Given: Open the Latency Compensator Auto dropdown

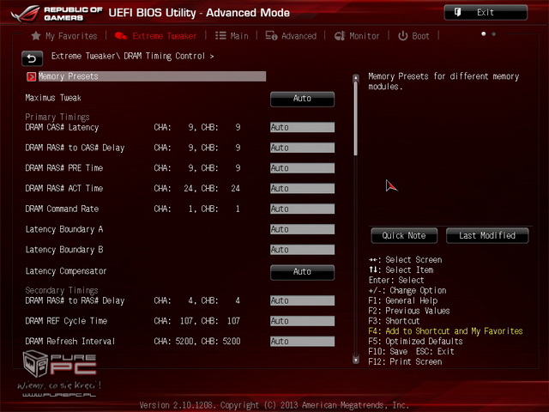Looking at the screenshot, I should pos(302,272).
